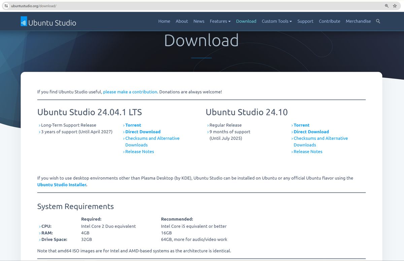Expand the Features dropdown
This screenshot has height=261, width=404.
pos(220,21)
